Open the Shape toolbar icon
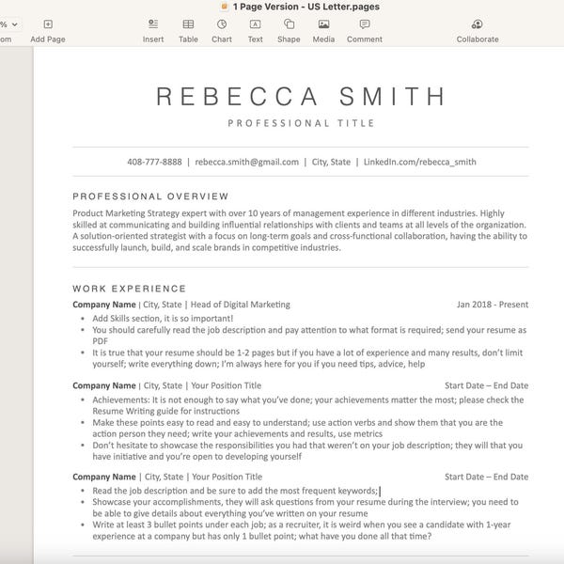This screenshot has width=564, height=564. pyautogui.click(x=289, y=24)
